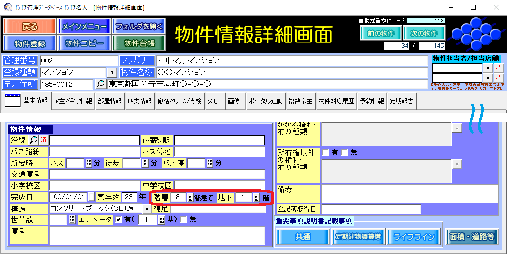Click the number pad icon for 徒歩 minutes
The width and height of the screenshot is (508, 254).
145,163
